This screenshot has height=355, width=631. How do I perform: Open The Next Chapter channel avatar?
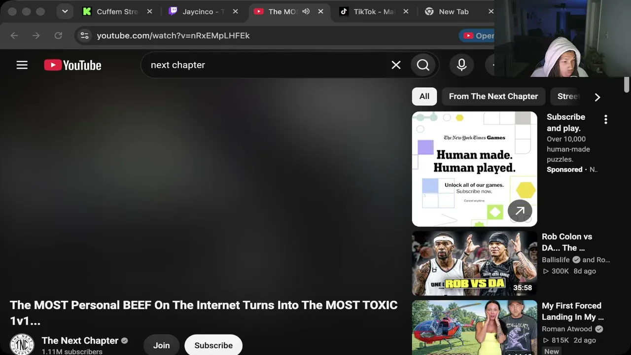click(22, 344)
